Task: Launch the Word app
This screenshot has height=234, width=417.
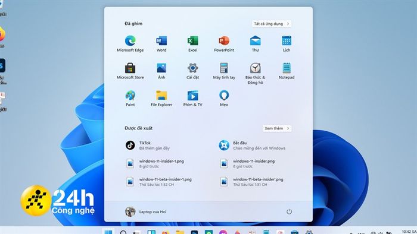Action: [x=161, y=44]
